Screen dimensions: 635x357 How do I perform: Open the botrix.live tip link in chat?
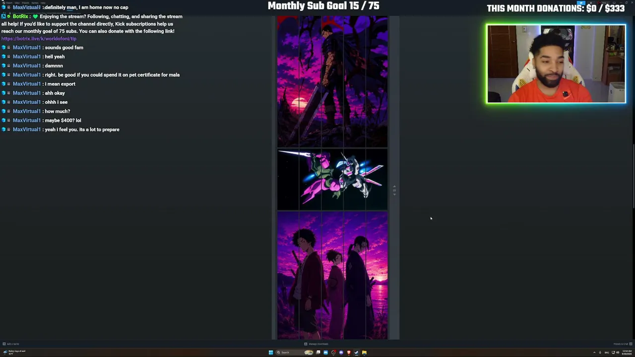[39, 38]
